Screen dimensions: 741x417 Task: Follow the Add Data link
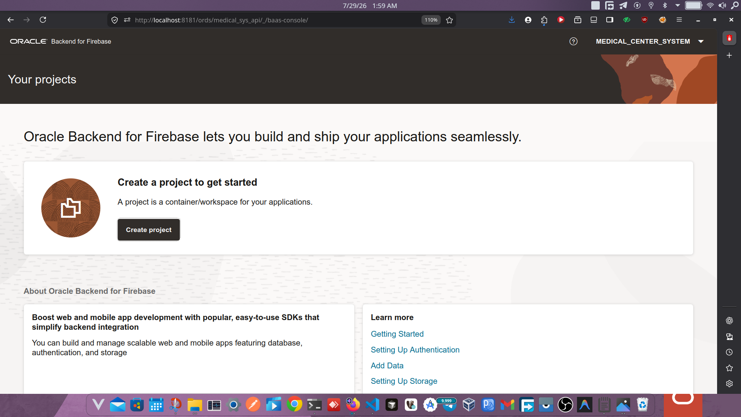387,366
